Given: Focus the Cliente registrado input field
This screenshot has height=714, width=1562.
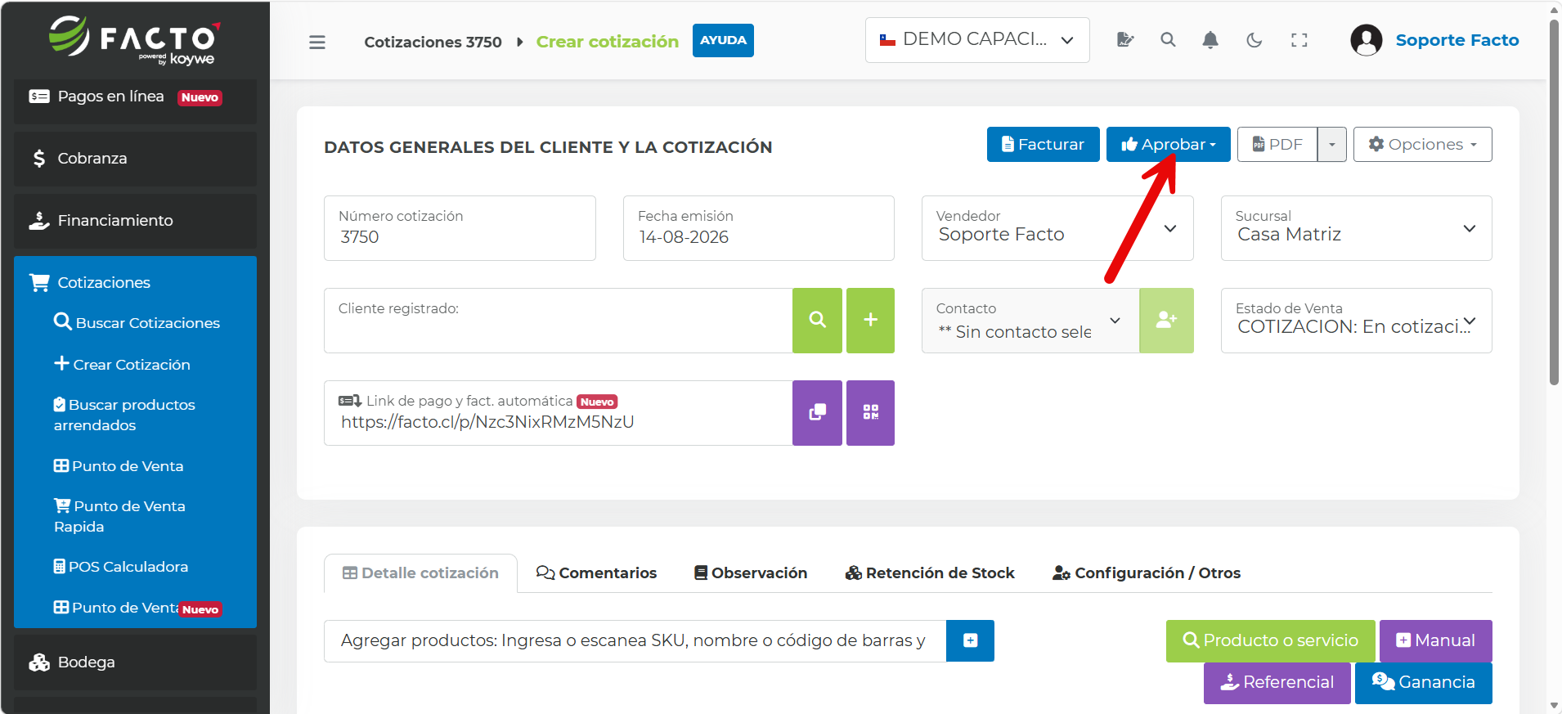Looking at the screenshot, I should click(558, 321).
